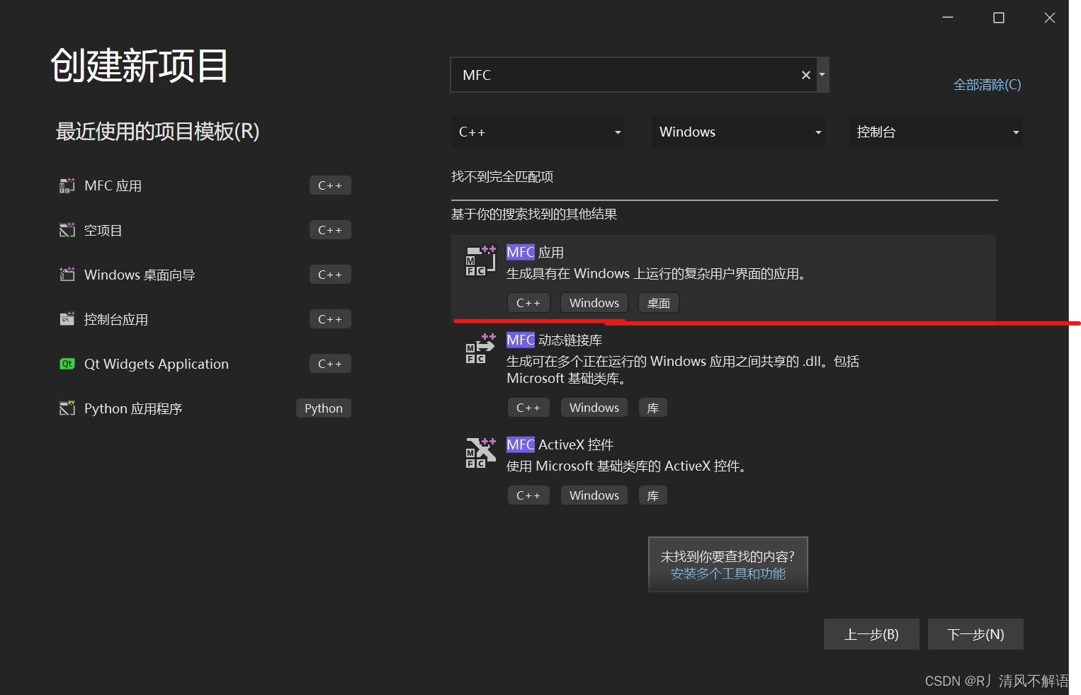1081x695 pixels.
Task: Clear the MFC search with the X
Action: point(805,74)
